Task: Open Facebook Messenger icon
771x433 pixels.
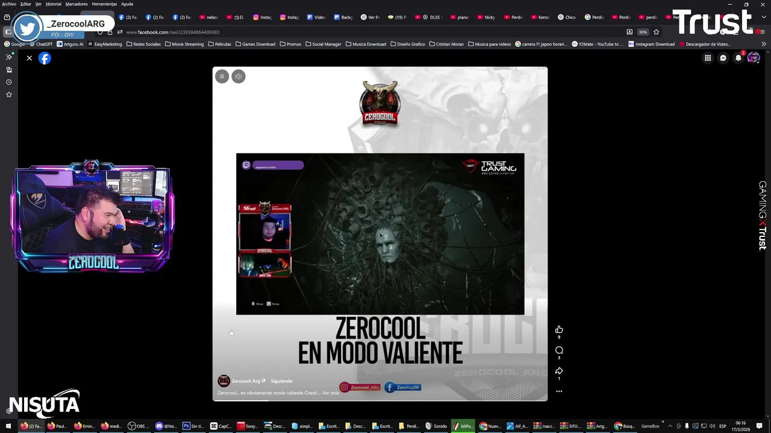Action: pyautogui.click(x=723, y=58)
